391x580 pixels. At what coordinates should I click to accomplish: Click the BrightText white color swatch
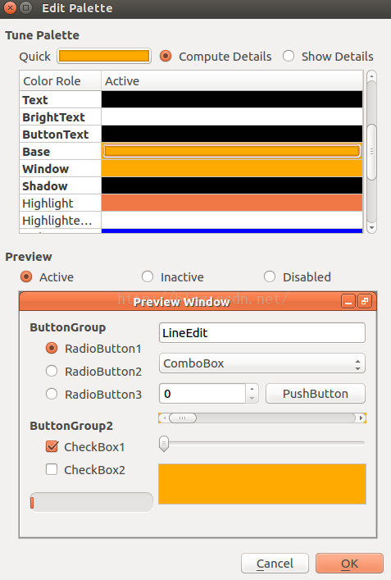(x=232, y=116)
